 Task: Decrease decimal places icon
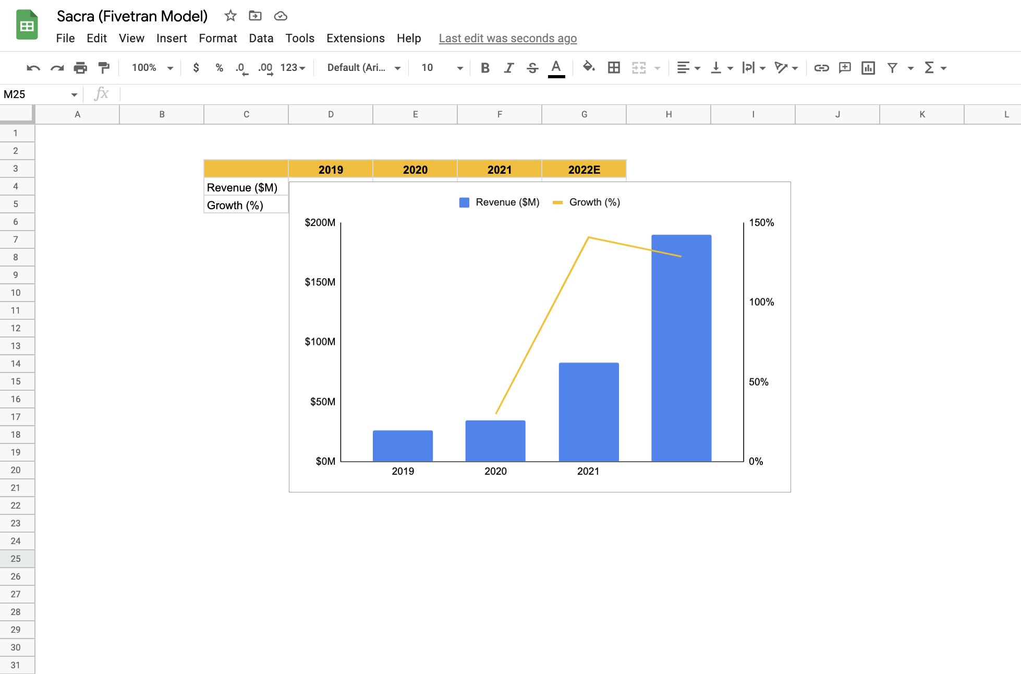tap(241, 68)
